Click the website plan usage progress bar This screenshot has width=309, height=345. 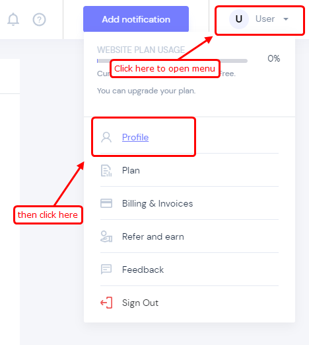click(172, 61)
